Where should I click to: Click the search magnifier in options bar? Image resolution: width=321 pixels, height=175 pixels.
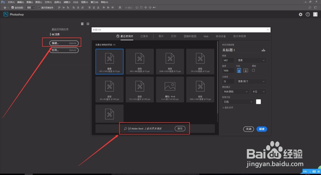pyautogui.click(x=310, y=8)
